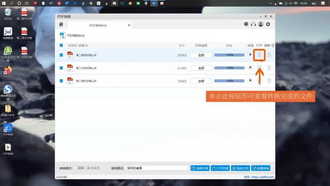Click the PDF icon of 高二语文试卷.pdf row
The width and height of the screenshot is (330, 186).
[70, 81]
